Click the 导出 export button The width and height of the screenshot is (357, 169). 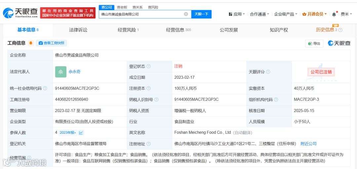tap(314, 43)
